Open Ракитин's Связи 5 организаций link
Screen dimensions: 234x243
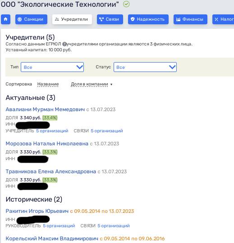(114, 225)
